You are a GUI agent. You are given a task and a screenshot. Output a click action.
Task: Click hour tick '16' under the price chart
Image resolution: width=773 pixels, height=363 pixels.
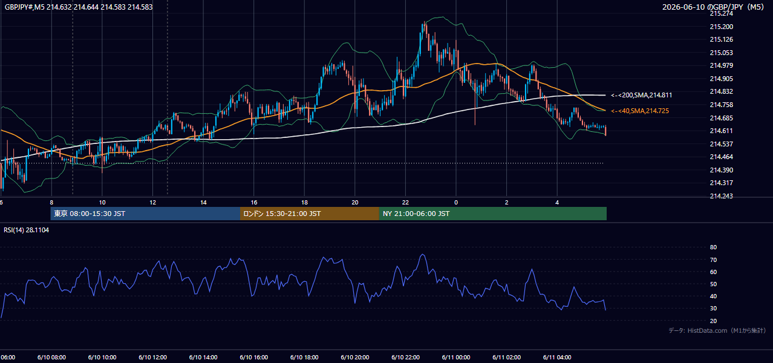pos(255,202)
